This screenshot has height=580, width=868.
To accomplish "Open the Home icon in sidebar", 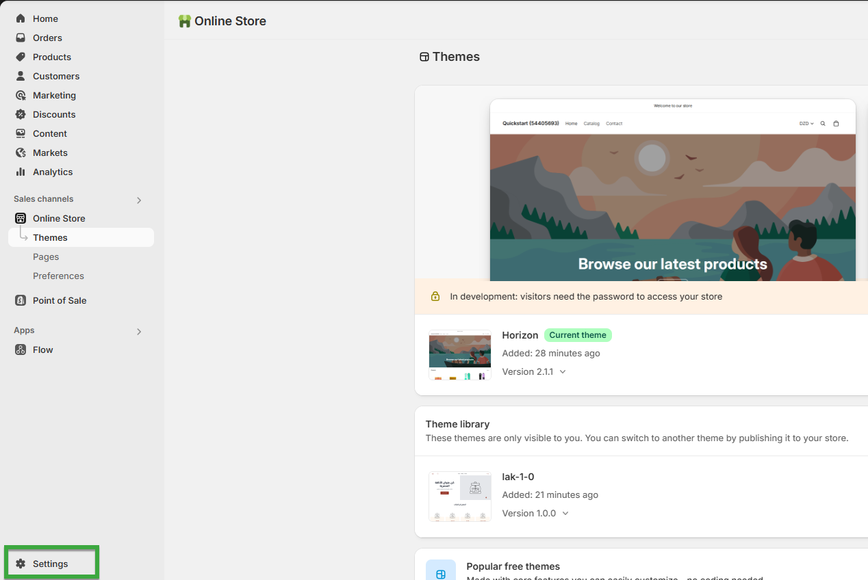I will (x=21, y=18).
